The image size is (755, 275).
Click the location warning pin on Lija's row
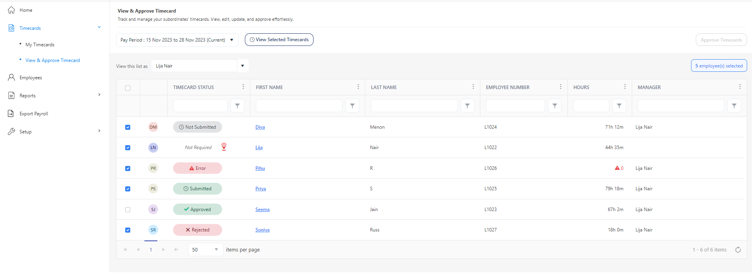pos(224,147)
